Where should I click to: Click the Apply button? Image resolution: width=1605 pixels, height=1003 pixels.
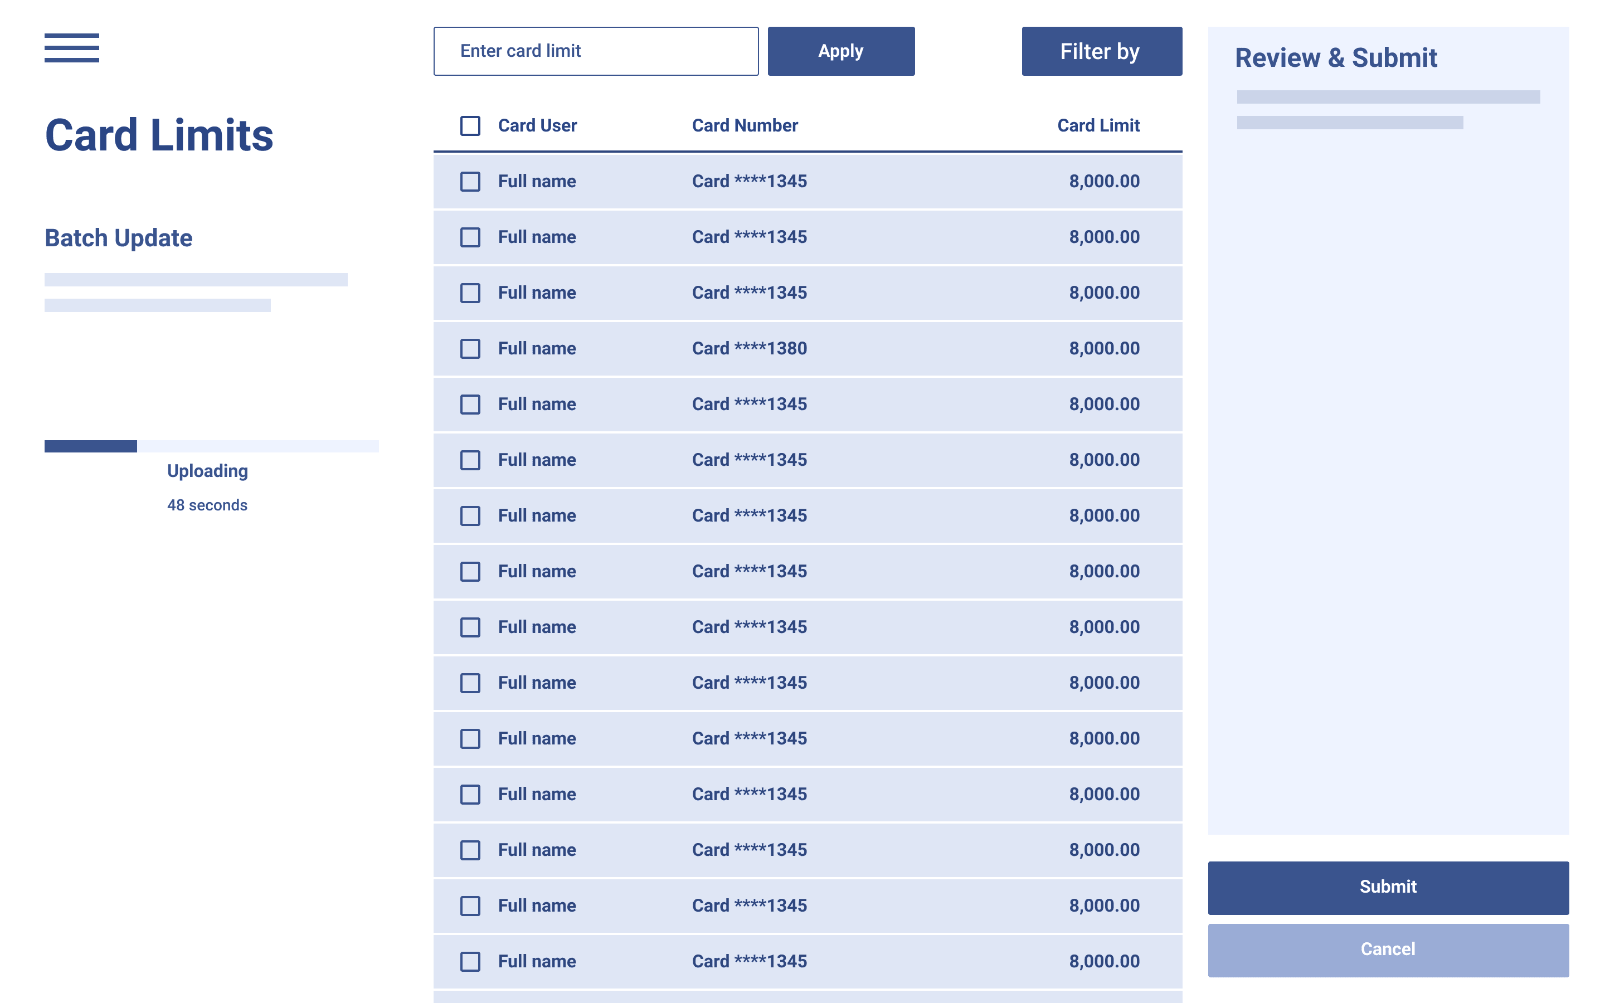pos(840,51)
